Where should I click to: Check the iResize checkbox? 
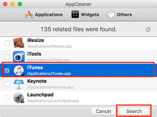pos(7,43)
